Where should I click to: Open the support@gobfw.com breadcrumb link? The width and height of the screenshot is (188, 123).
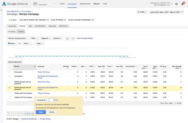coord(13,11)
